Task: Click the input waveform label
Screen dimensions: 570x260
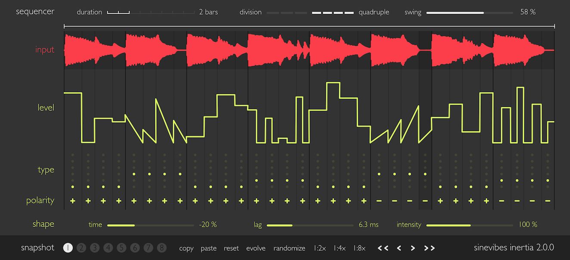Action: pyautogui.click(x=45, y=50)
